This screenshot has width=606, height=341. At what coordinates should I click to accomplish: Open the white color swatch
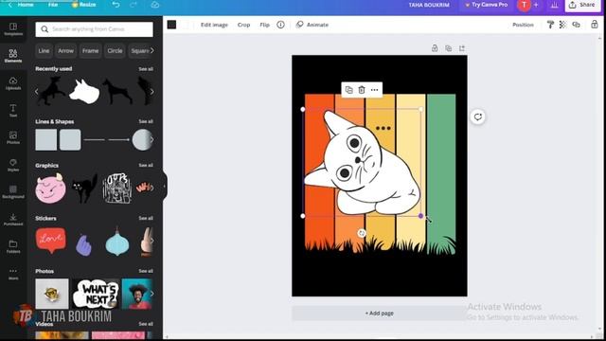[185, 25]
